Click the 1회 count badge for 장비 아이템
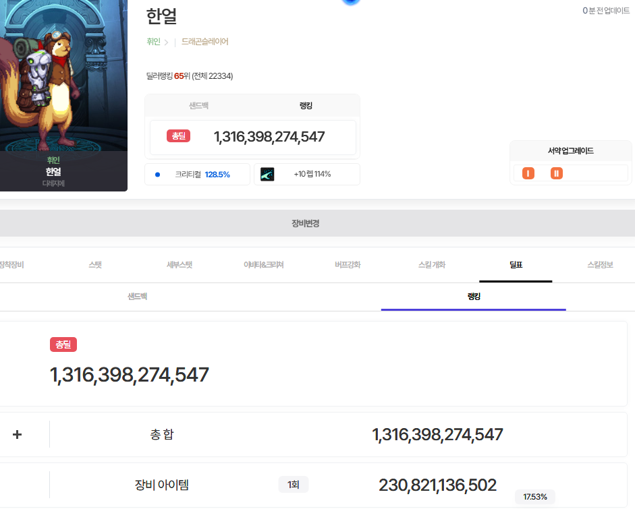The width and height of the screenshot is (635, 509). [x=293, y=484]
